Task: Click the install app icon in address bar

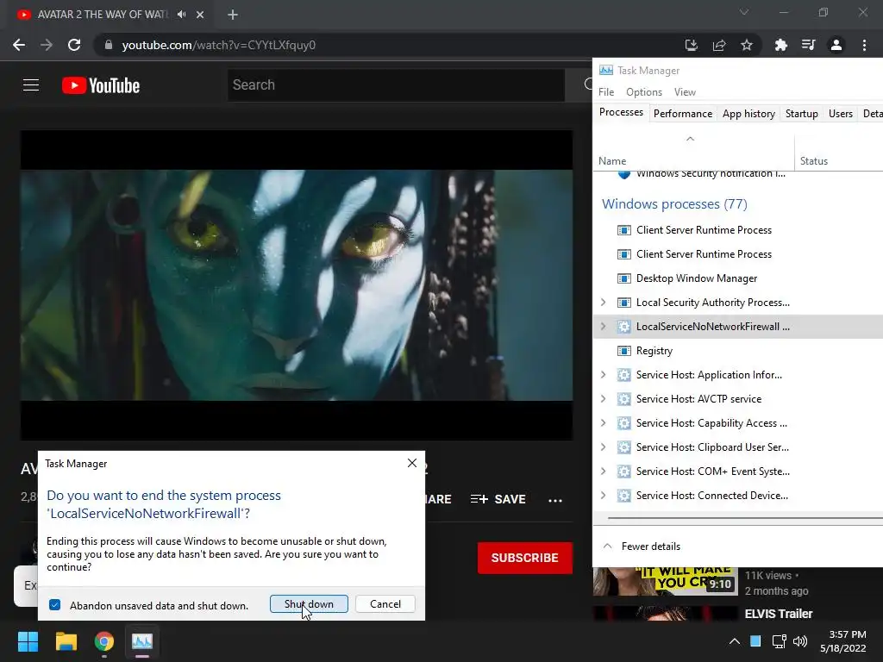Action: point(692,45)
